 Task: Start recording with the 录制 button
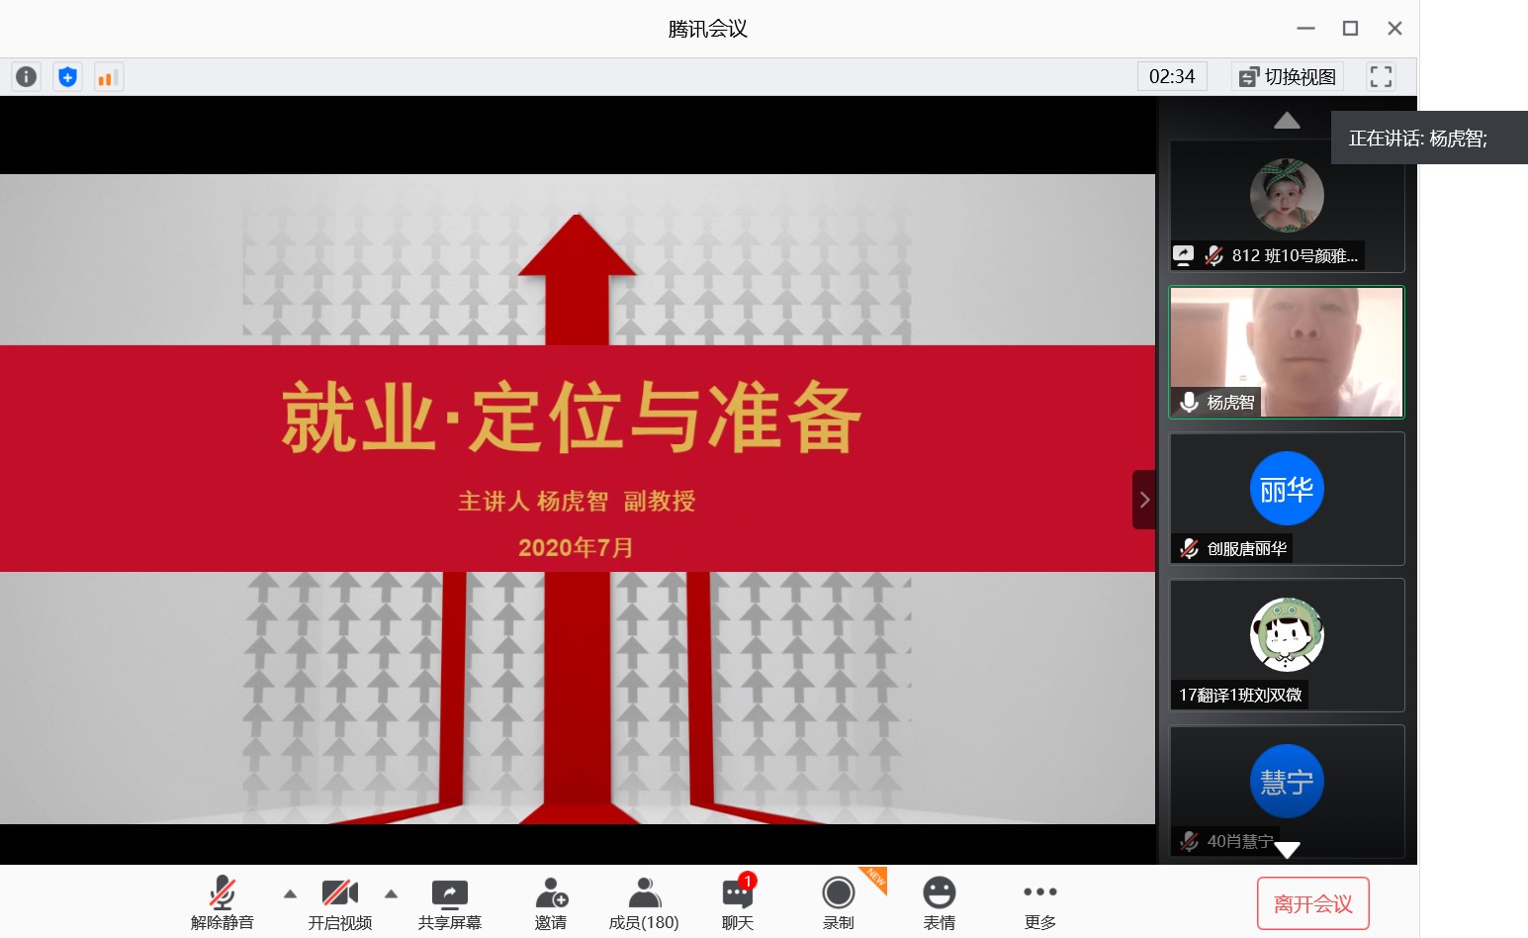tap(838, 904)
